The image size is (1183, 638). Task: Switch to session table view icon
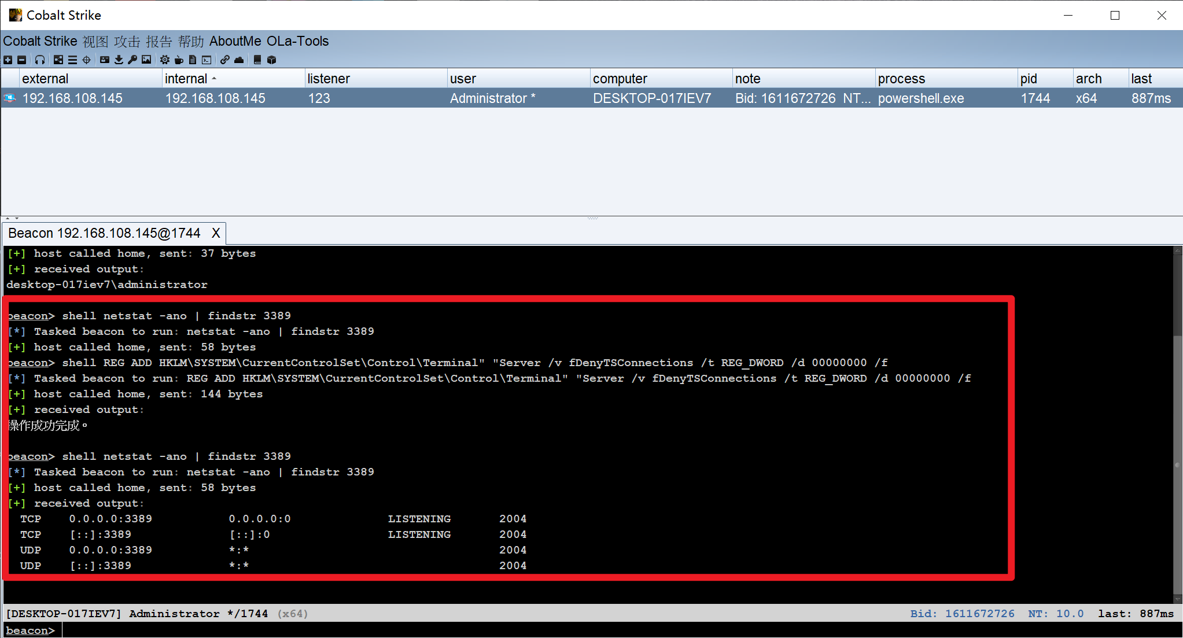pyautogui.click(x=72, y=60)
